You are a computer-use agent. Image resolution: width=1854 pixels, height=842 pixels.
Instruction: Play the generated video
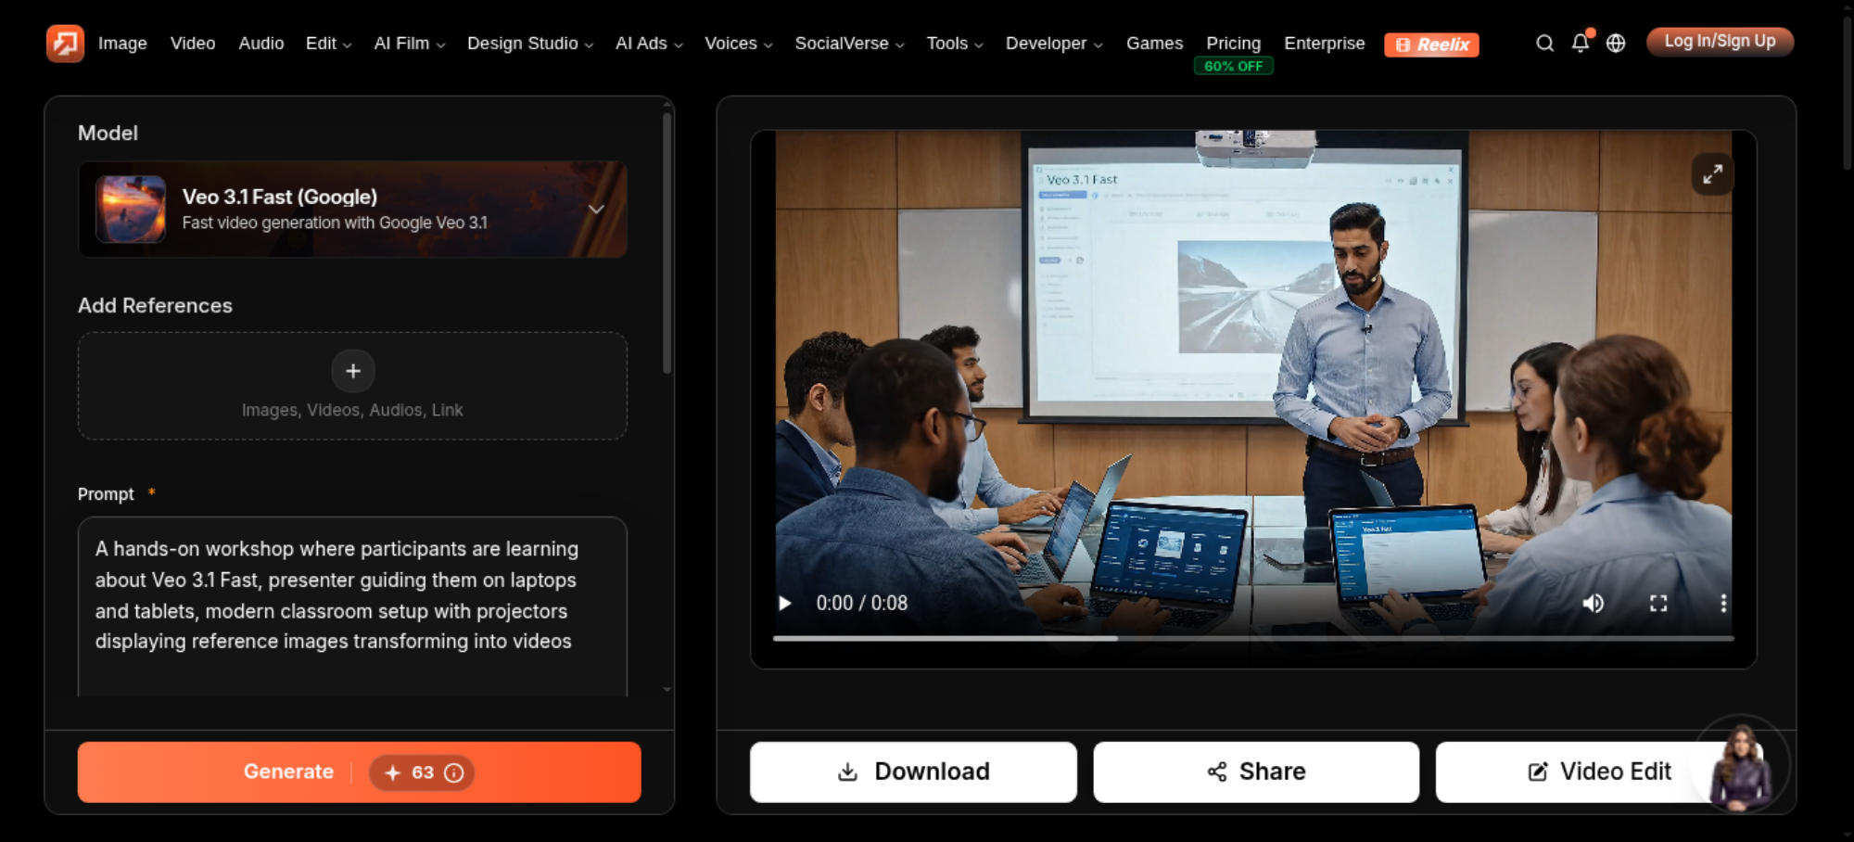[785, 604]
